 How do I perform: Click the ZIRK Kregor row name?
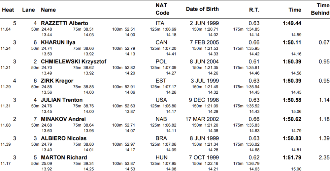(x=57, y=81)
